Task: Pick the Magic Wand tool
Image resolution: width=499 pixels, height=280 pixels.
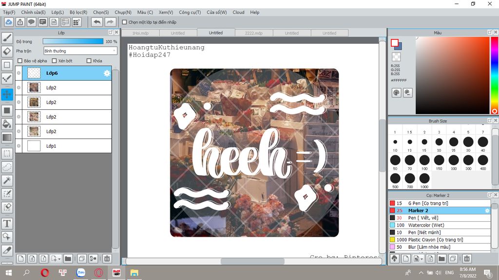Action: [7, 180]
